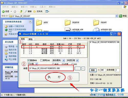Open the 查看(V) menu
Viewport: 128px width, 98px height.
click(24, 7)
